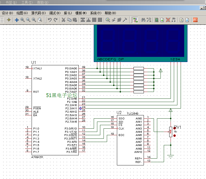Image resolution: width=206 pixels, height=179 pixels.
Task: Remove the current sheet
Action: coord(168,20)
